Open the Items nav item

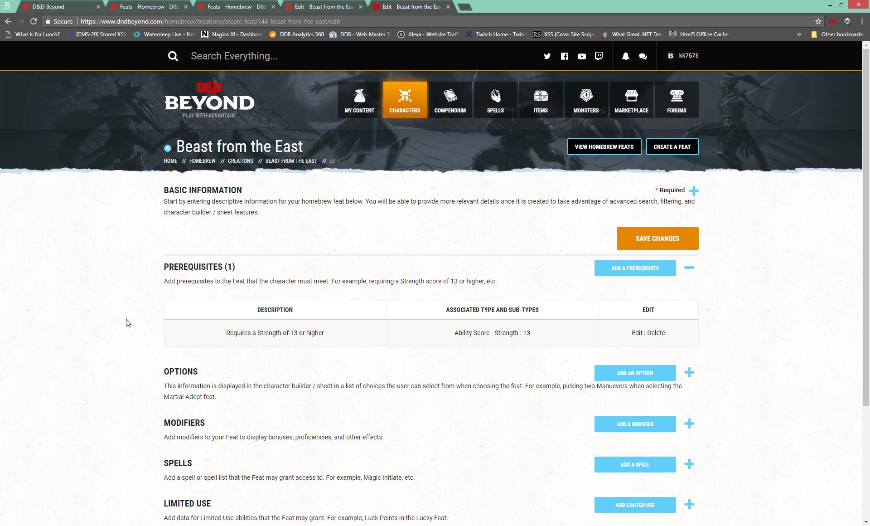[x=541, y=100]
